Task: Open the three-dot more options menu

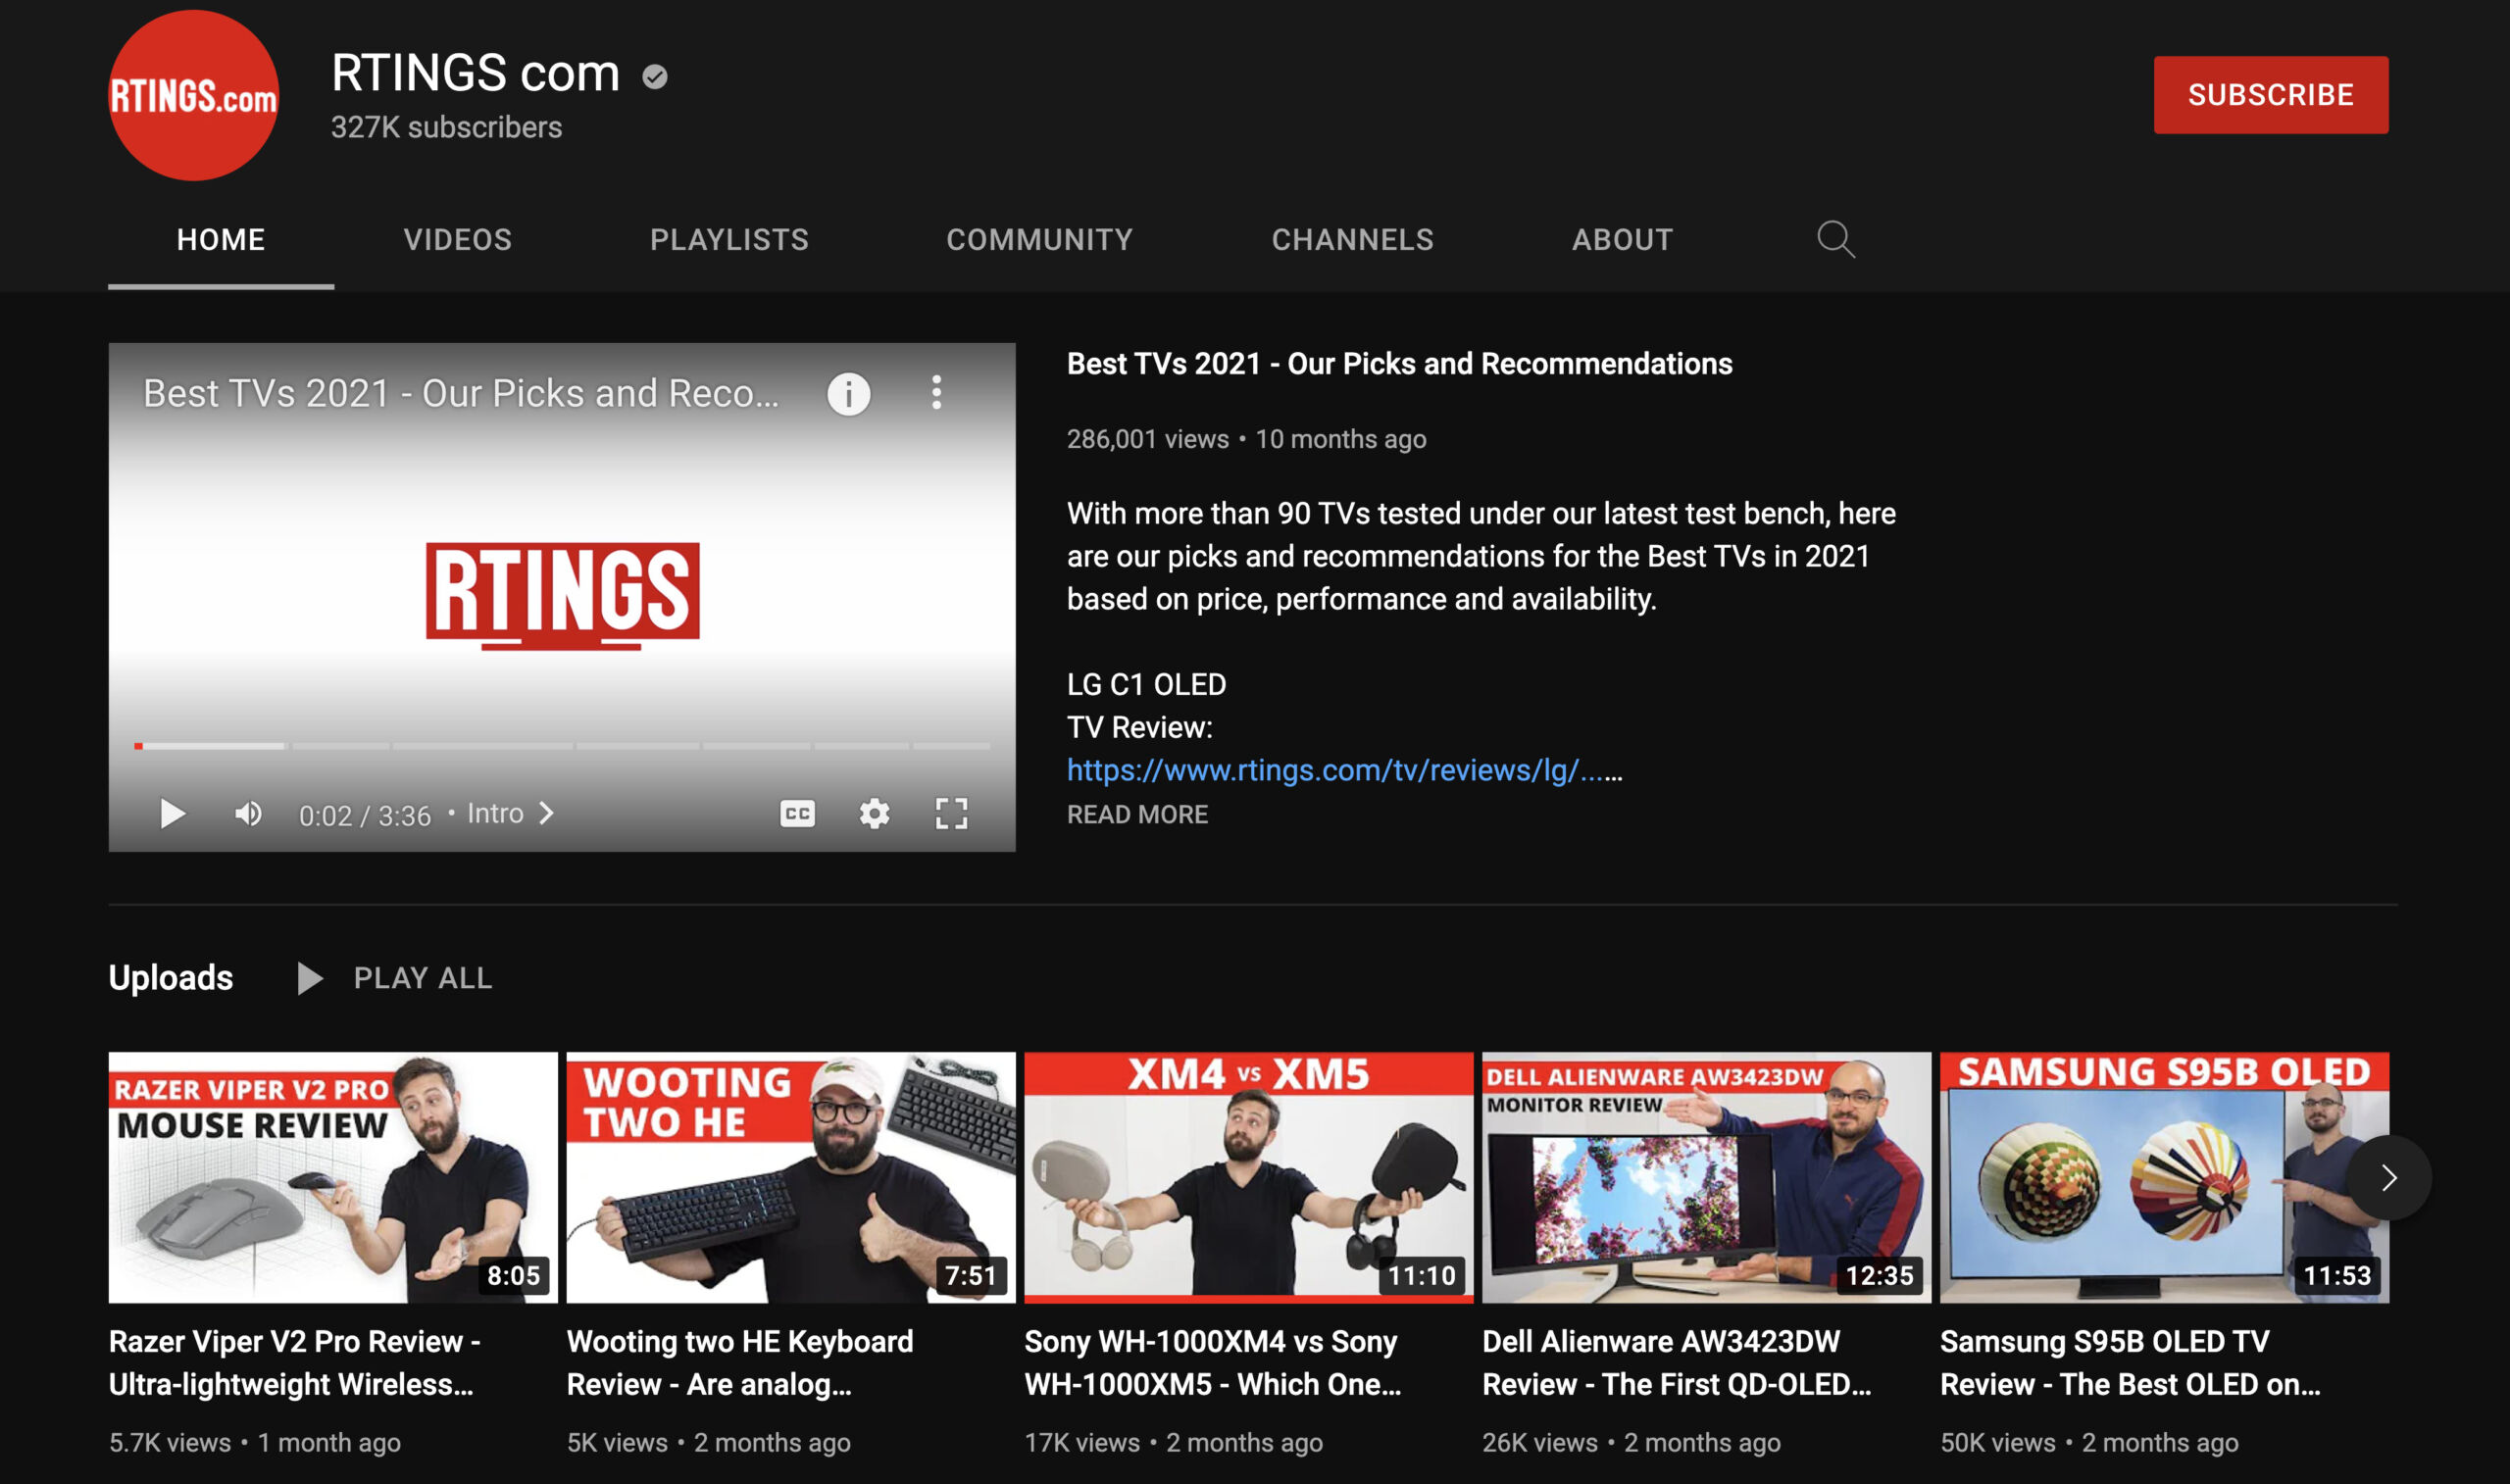Action: point(937,392)
